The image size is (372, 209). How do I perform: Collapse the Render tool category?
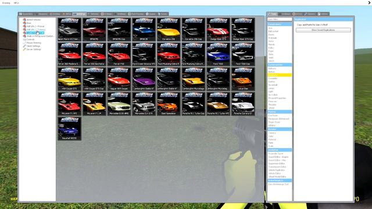(280, 129)
